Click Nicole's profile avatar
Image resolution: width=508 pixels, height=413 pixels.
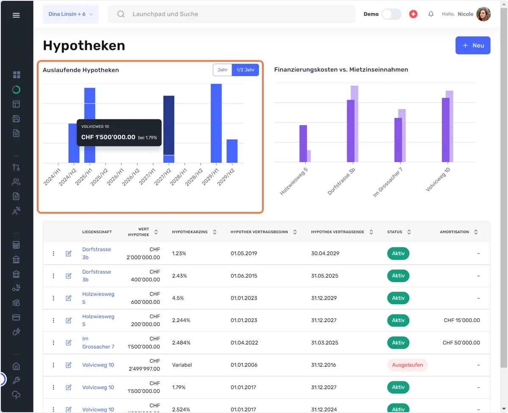(483, 14)
